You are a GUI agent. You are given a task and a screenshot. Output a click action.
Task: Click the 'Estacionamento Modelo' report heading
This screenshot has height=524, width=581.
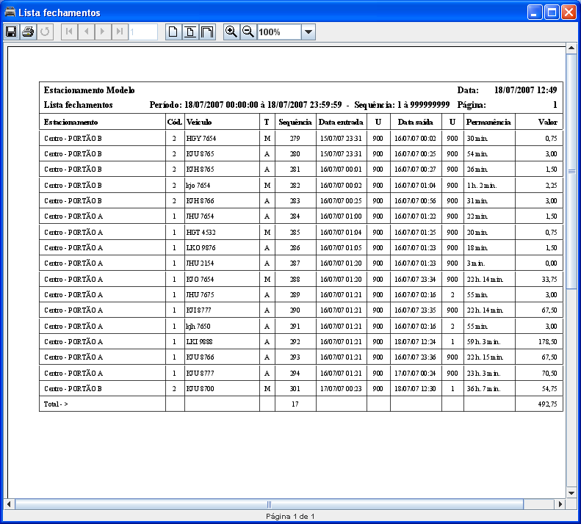[90, 90]
